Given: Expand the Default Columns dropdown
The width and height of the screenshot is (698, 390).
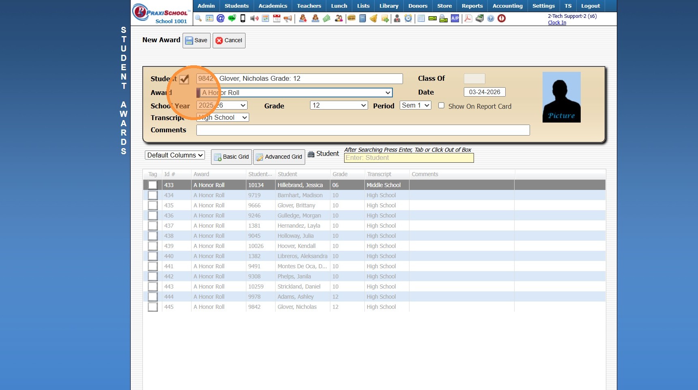Looking at the screenshot, I should click(x=174, y=155).
